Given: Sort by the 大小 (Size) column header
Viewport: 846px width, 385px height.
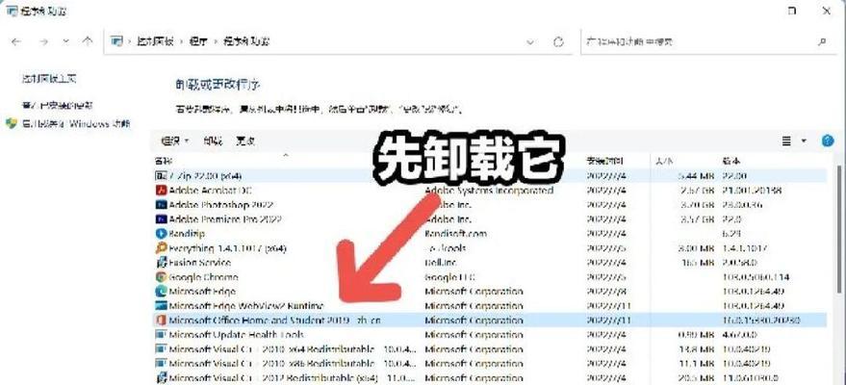Looking at the screenshot, I should pos(663,161).
